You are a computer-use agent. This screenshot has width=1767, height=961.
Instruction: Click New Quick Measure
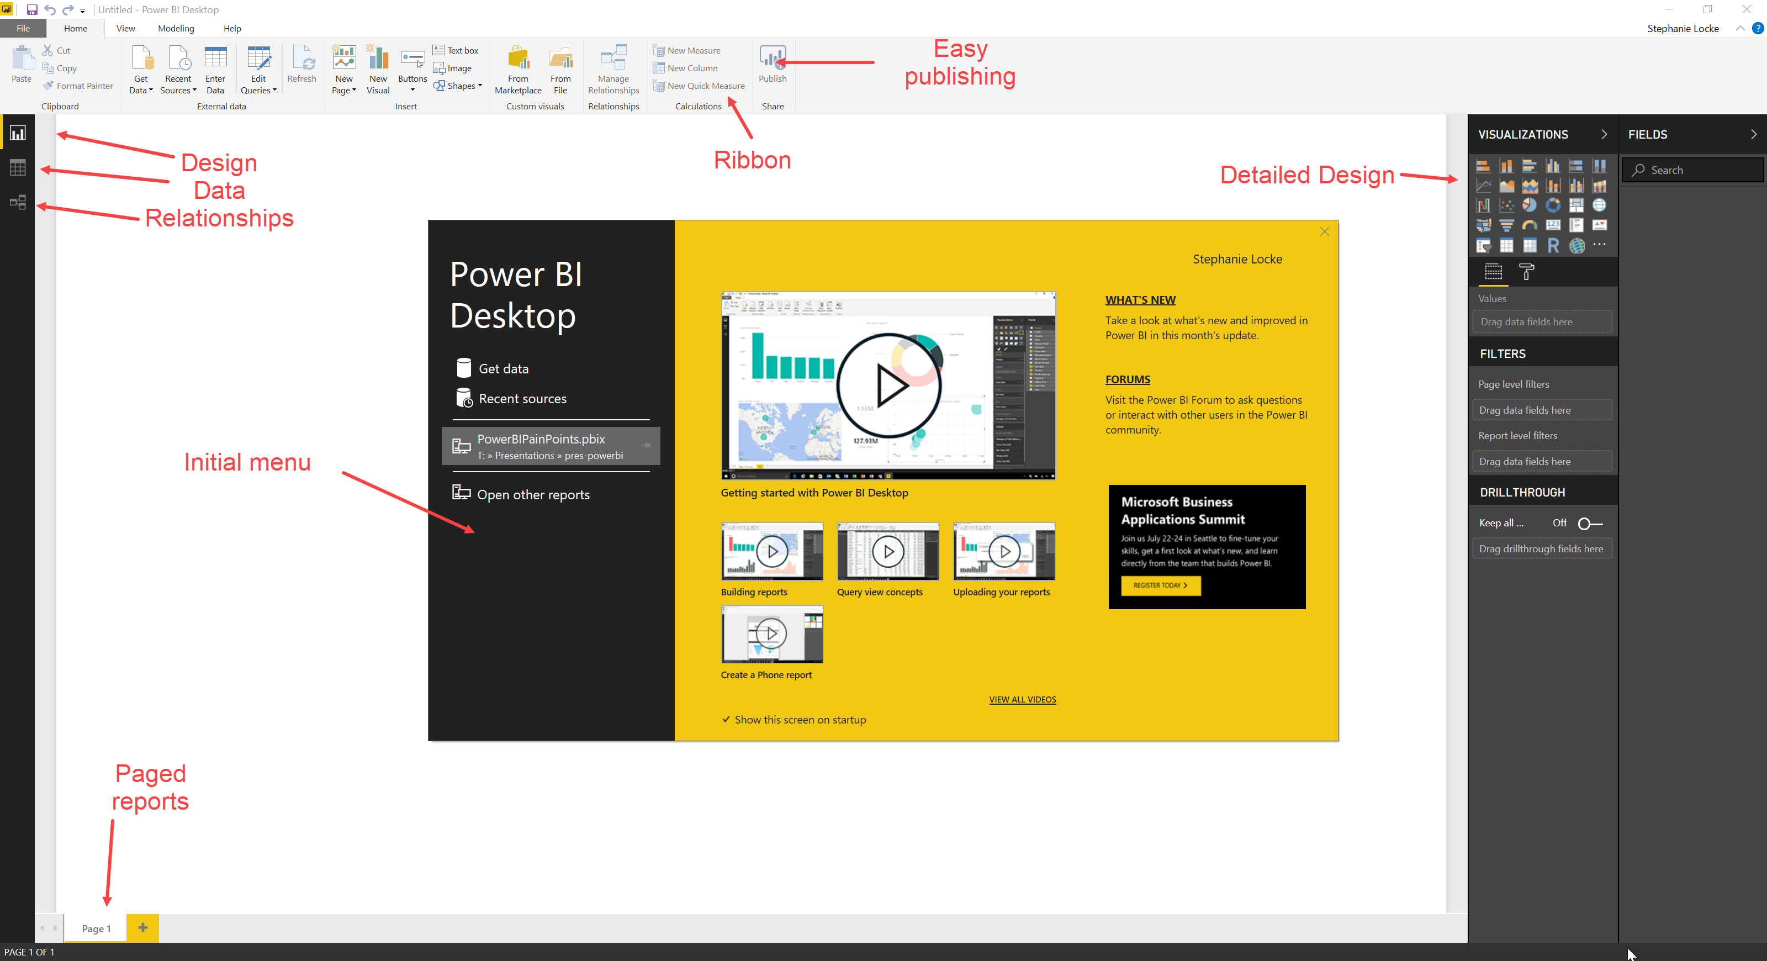699,86
